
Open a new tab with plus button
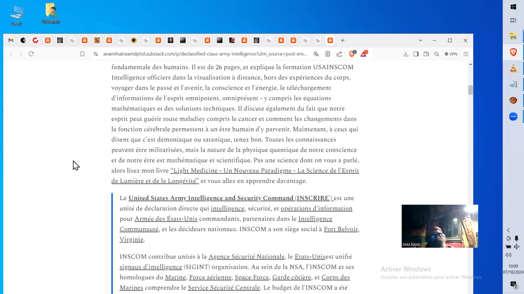(343, 40)
